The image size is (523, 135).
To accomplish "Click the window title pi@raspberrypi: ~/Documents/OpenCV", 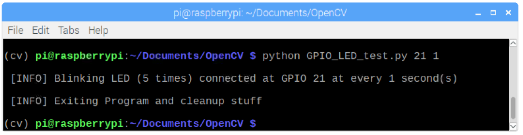I will 260,13.
